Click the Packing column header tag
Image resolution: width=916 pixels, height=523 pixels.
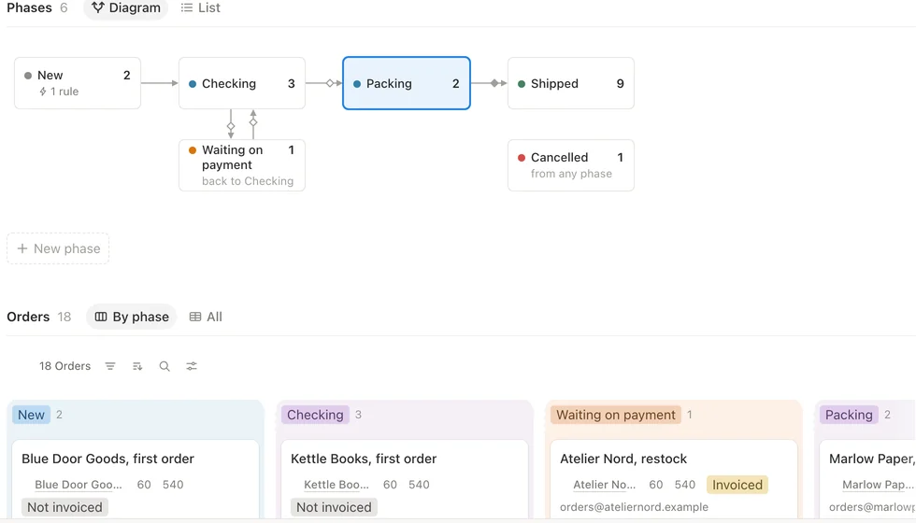pyautogui.click(x=849, y=415)
